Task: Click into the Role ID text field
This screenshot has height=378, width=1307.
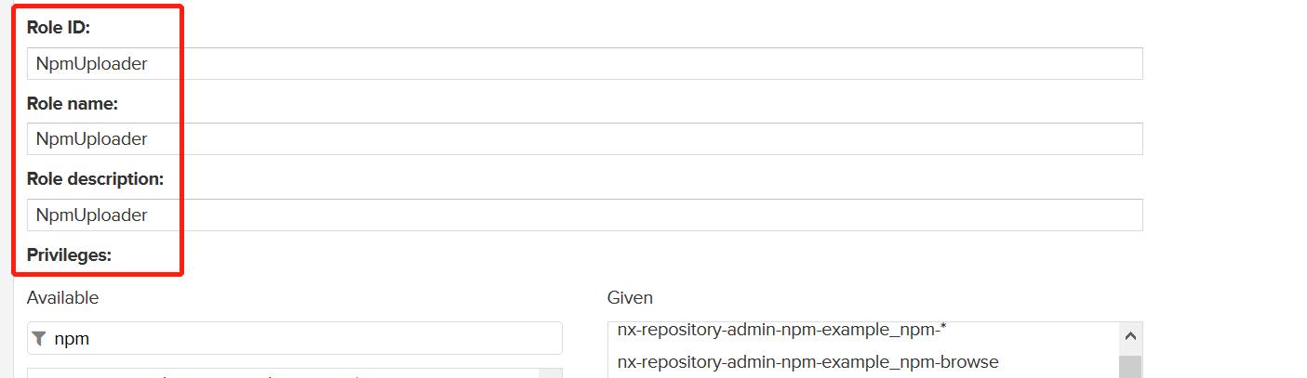Action: pos(584,63)
